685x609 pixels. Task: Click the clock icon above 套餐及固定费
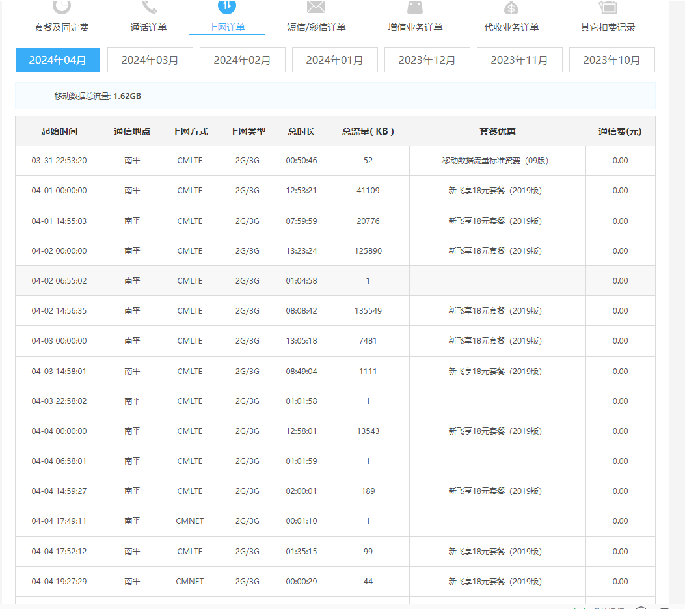(x=62, y=6)
